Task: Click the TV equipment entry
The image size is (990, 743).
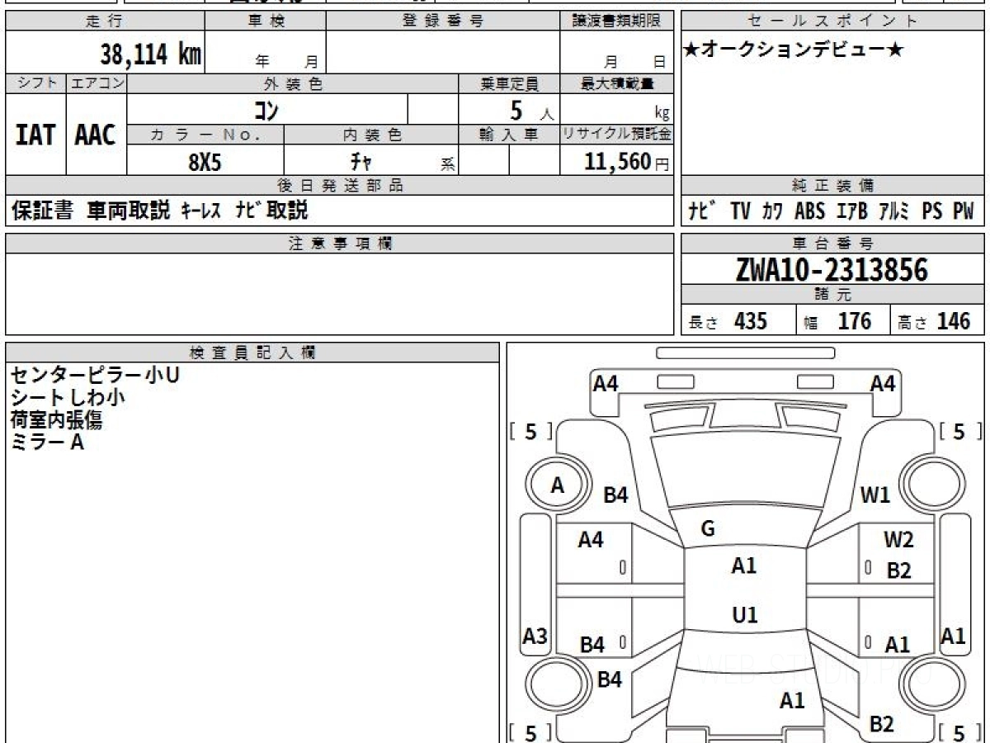Action: tap(741, 211)
